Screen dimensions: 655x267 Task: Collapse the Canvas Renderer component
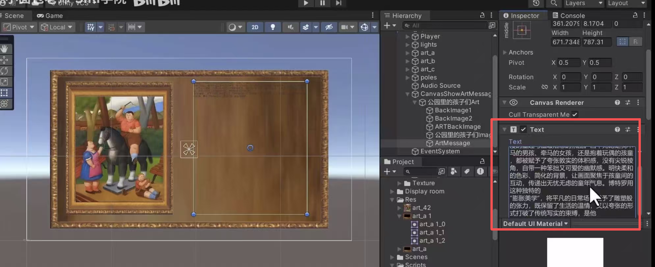504,102
